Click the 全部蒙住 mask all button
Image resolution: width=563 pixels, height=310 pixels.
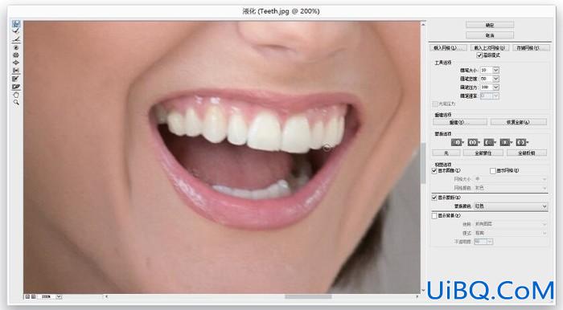(483, 153)
